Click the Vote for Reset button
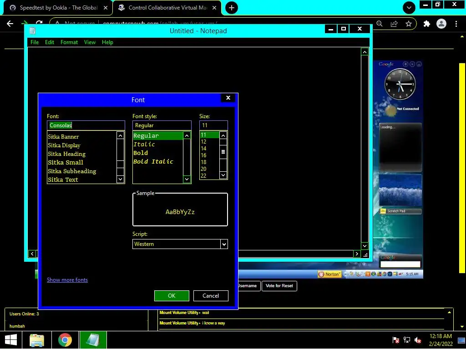Image resolution: width=466 pixels, height=349 pixels. click(279, 286)
